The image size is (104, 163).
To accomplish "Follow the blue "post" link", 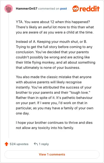I will [63, 9].
